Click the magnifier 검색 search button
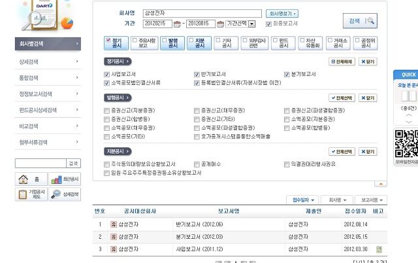418x263 pixels. [360, 21]
